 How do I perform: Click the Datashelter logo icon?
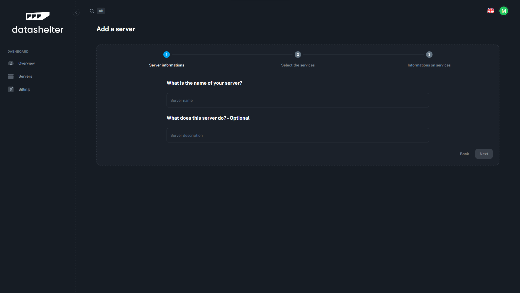38,16
